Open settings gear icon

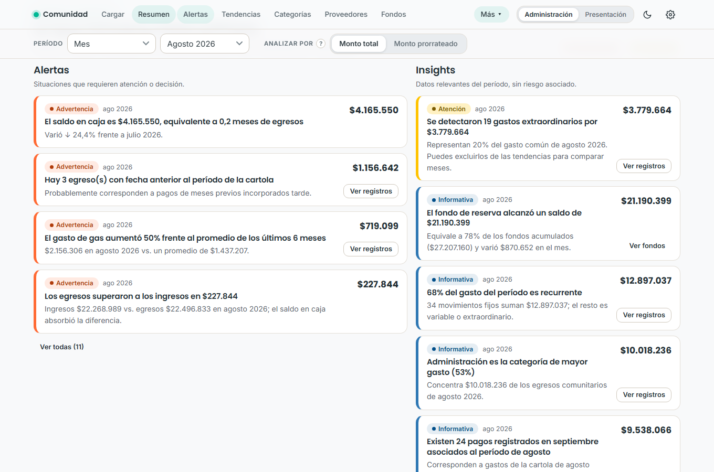670,15
